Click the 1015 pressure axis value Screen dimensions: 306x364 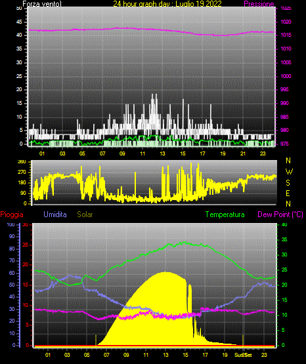coord(286,35)
